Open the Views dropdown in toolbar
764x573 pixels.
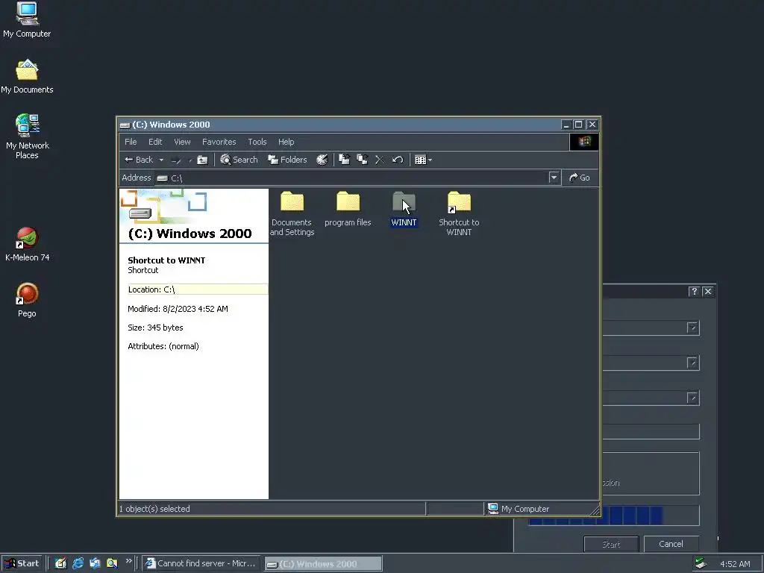click(x=424, y=160)
